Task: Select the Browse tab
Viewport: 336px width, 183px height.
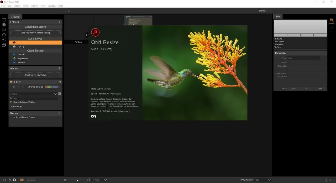Action: point(15,17)
